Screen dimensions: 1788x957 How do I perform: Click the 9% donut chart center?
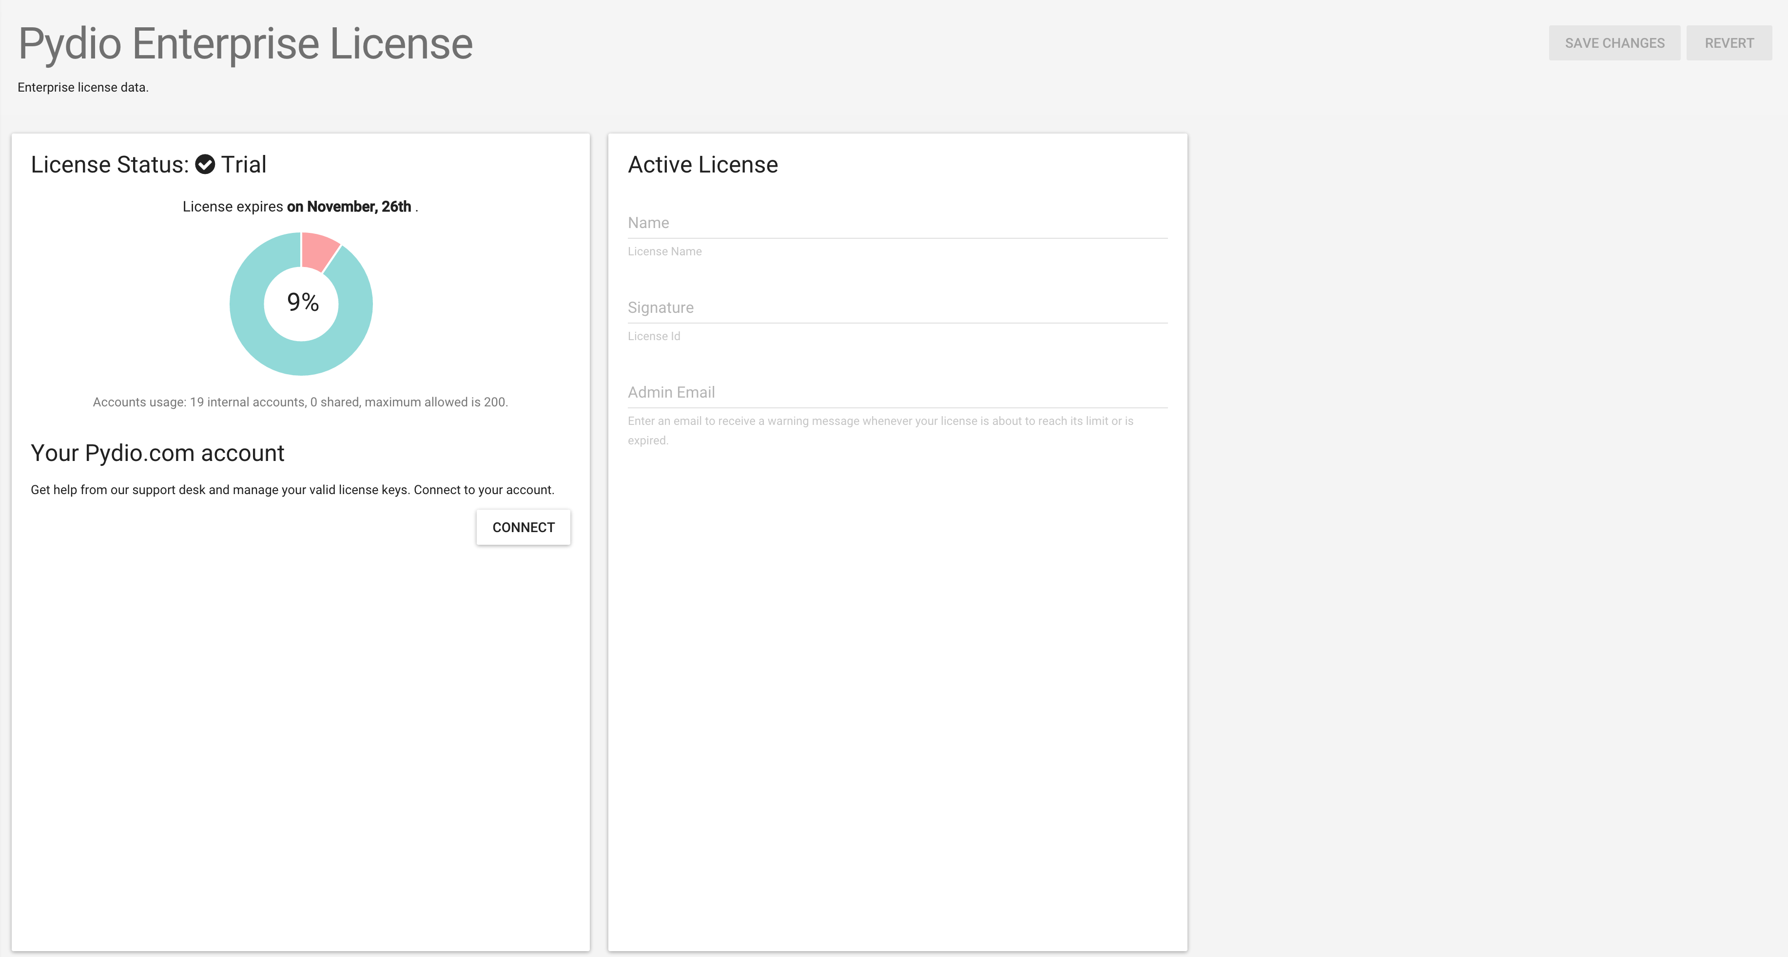pos(303,303)
